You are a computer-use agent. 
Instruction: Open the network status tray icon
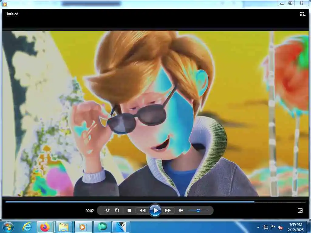point(265,227)
